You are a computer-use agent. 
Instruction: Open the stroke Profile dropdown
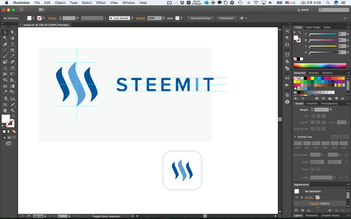click(x=334, y=178)
